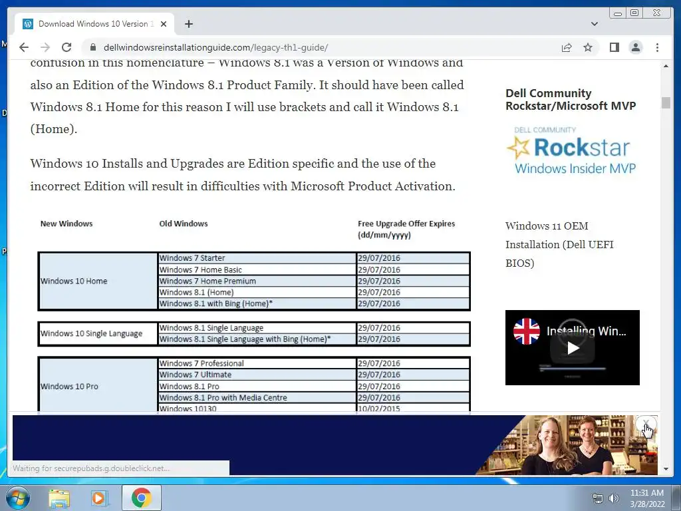Click the Windows 7 Ultimate cell
681x511 pixels.
click(x=257, y=375)
